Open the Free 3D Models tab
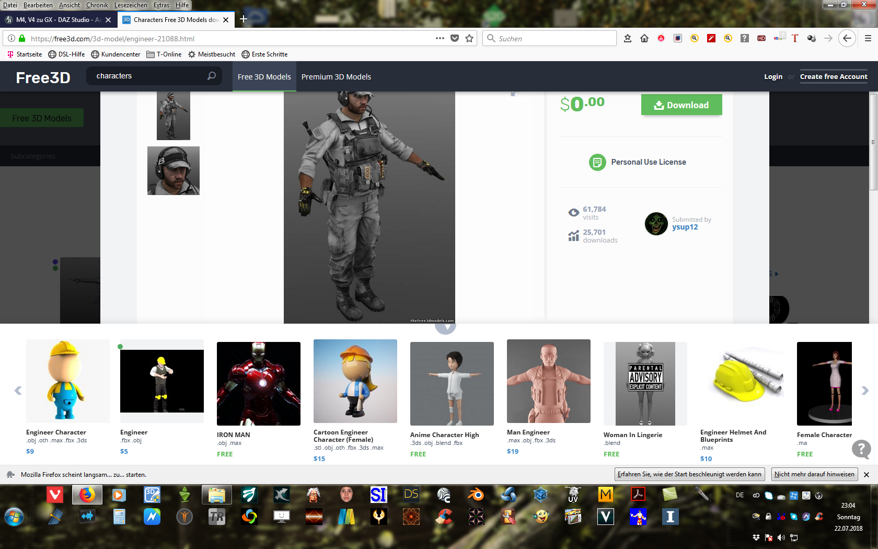878x549 pixels. (264, 77)
